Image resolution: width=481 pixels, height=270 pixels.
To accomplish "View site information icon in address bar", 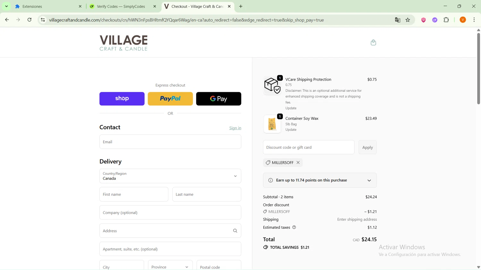I will [43, 20].
